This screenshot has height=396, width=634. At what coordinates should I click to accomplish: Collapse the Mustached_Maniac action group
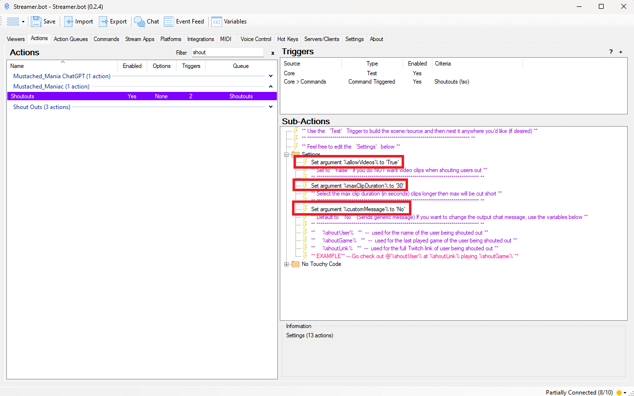pos(271,87)
